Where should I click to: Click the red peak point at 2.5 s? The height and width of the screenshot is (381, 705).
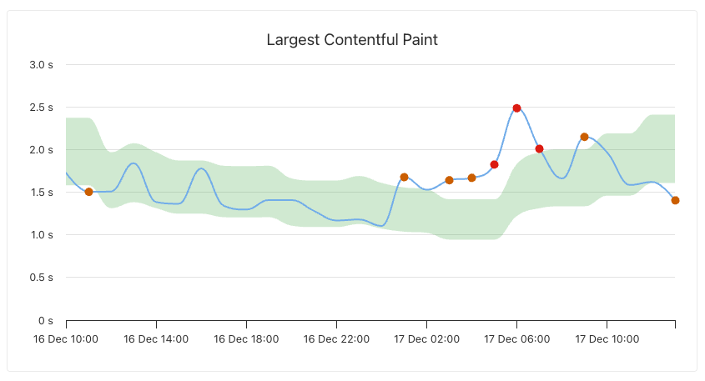click(516, 108)
